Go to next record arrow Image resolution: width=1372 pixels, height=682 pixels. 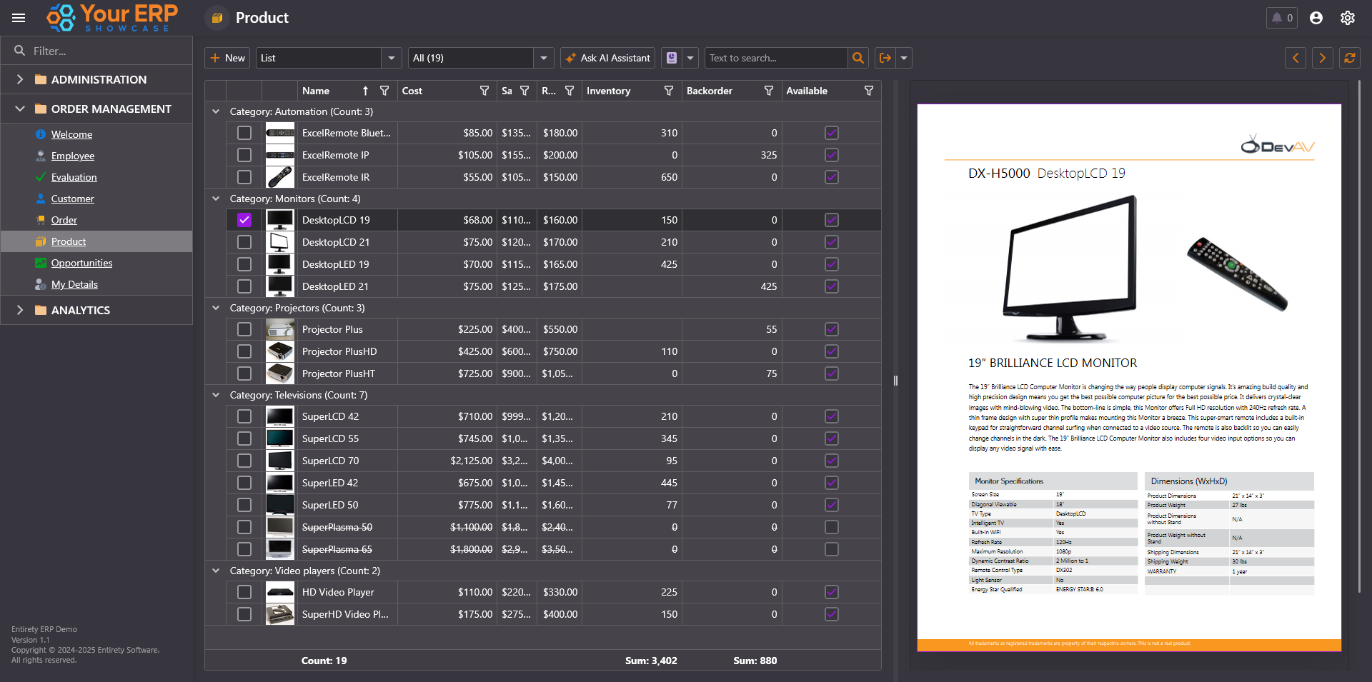(x=1322, y=58)
